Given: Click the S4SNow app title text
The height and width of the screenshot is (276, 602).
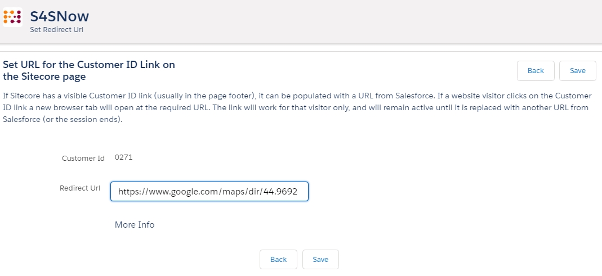Looking at the screenshot, I should pos(60,16).
